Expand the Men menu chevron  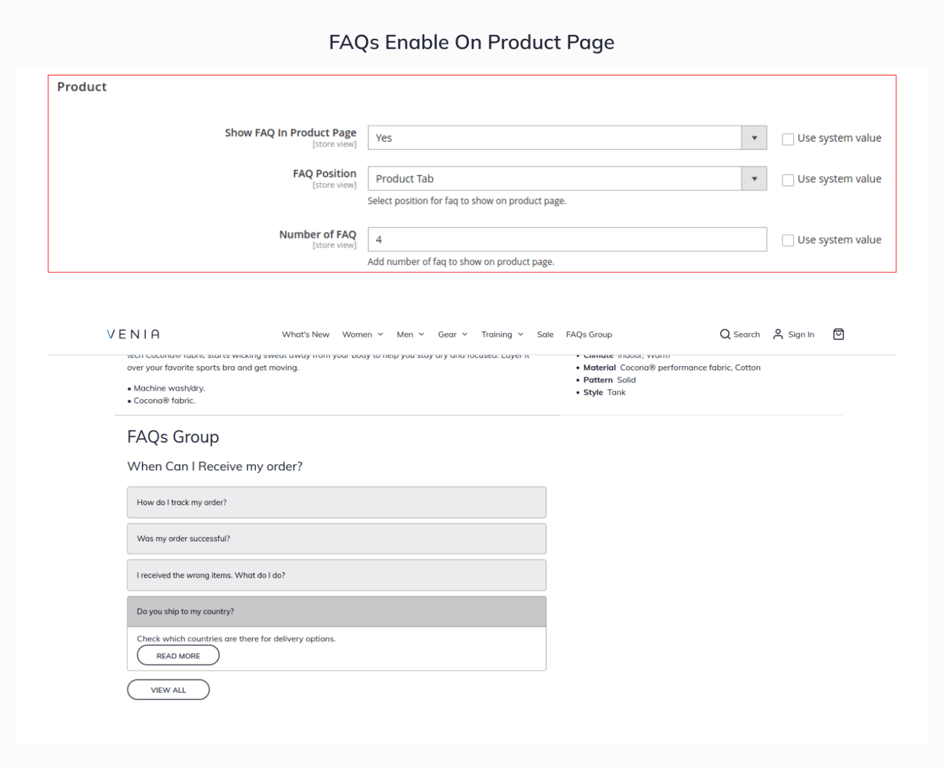point(421,334)
